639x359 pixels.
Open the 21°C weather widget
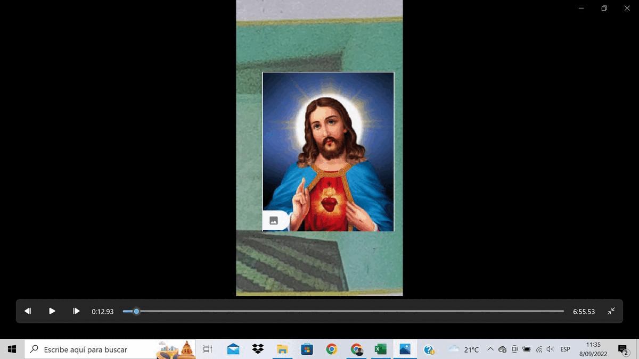pyautogui.click(x=464, y=349)
